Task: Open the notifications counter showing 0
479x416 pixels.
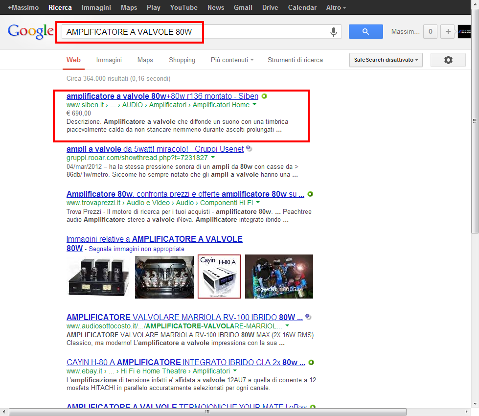Action: 430,31
